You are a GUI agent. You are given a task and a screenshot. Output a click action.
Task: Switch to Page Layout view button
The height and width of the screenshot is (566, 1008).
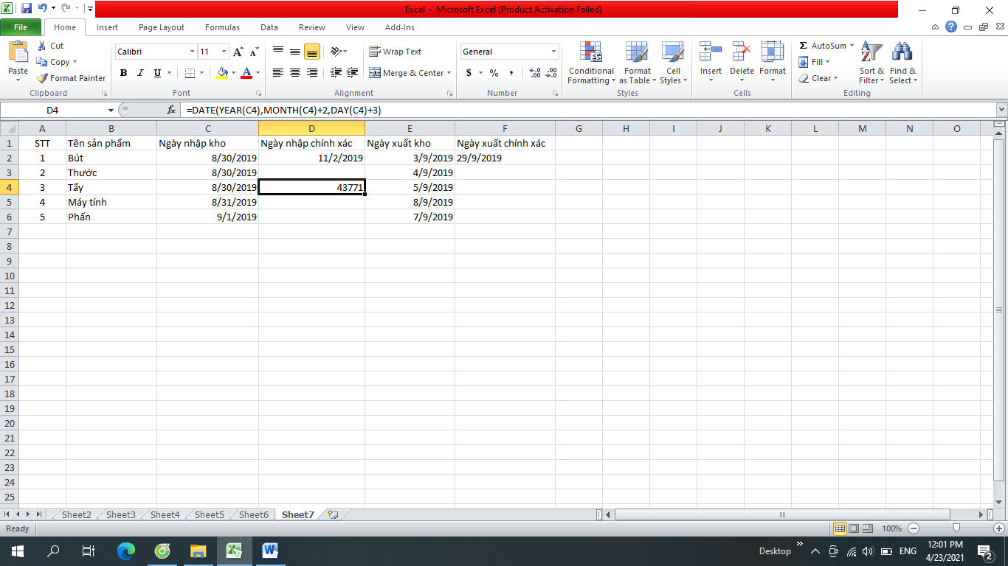coord(854,528)
